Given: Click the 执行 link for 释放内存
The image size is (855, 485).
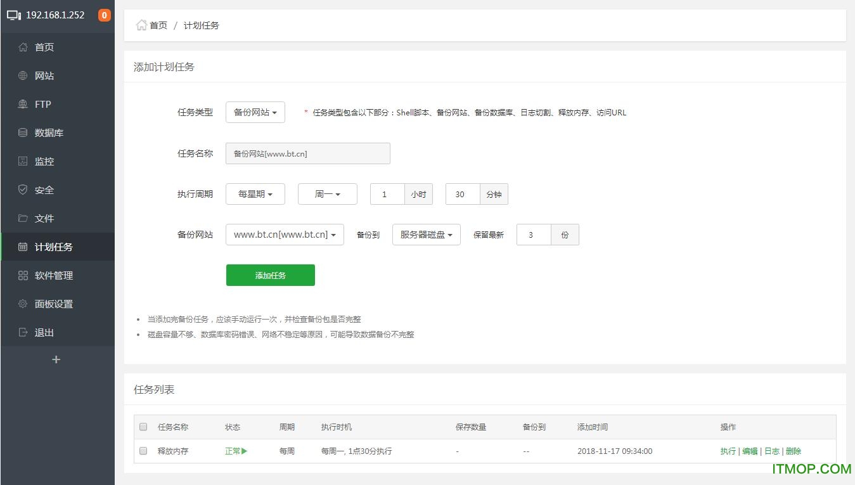Looking at the screenshot, I should [x=728, y=451].
